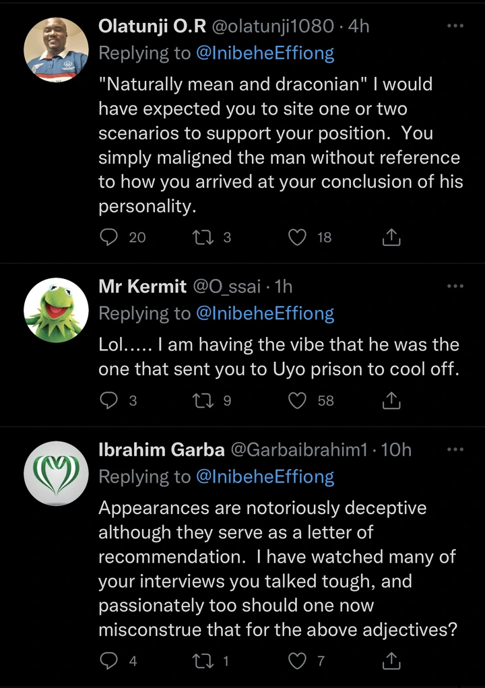
Task: Open @InibeheEffiong link in Mr Kermit's reply
Action: click(x=265, y=314)
